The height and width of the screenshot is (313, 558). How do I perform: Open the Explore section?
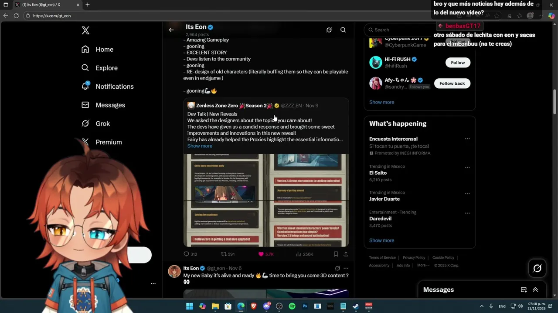pyautogui.click(x=100, y=68)
